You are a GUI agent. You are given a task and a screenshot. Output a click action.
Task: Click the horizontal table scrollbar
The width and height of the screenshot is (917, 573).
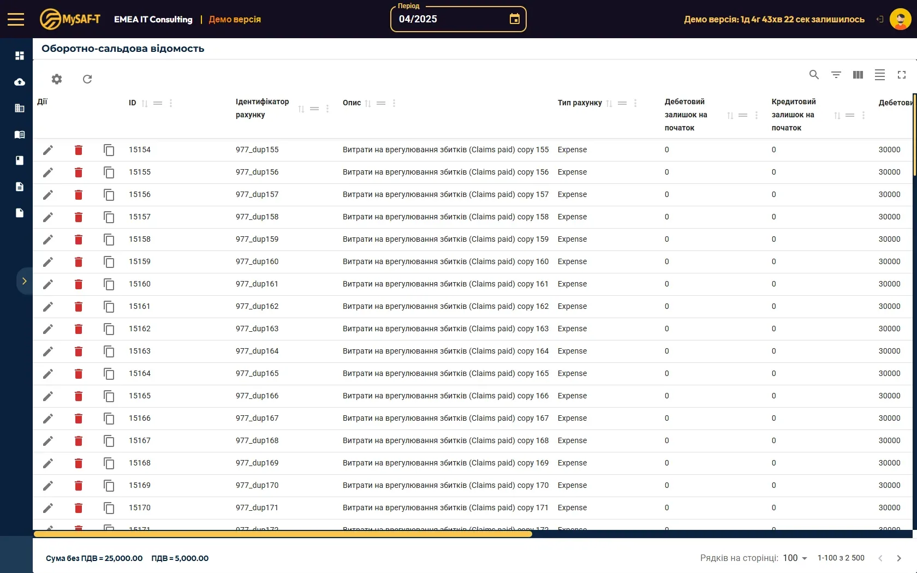click(283, 534)
